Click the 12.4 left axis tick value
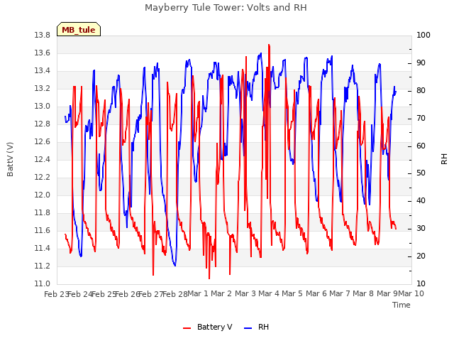This screenshot has width=454, height=341. pos(43,159)
